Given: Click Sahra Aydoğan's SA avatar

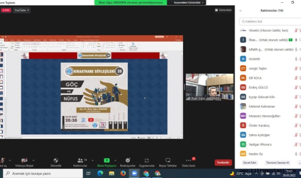Looking at the screenshot, I should (243, 135).
